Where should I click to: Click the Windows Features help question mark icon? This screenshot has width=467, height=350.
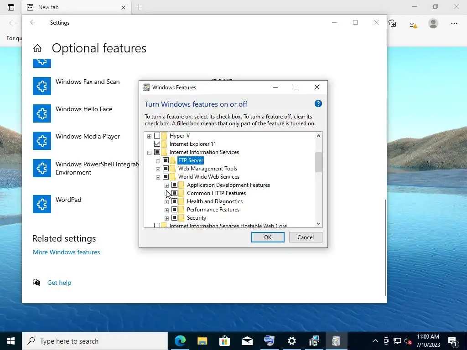pos(318,103)
